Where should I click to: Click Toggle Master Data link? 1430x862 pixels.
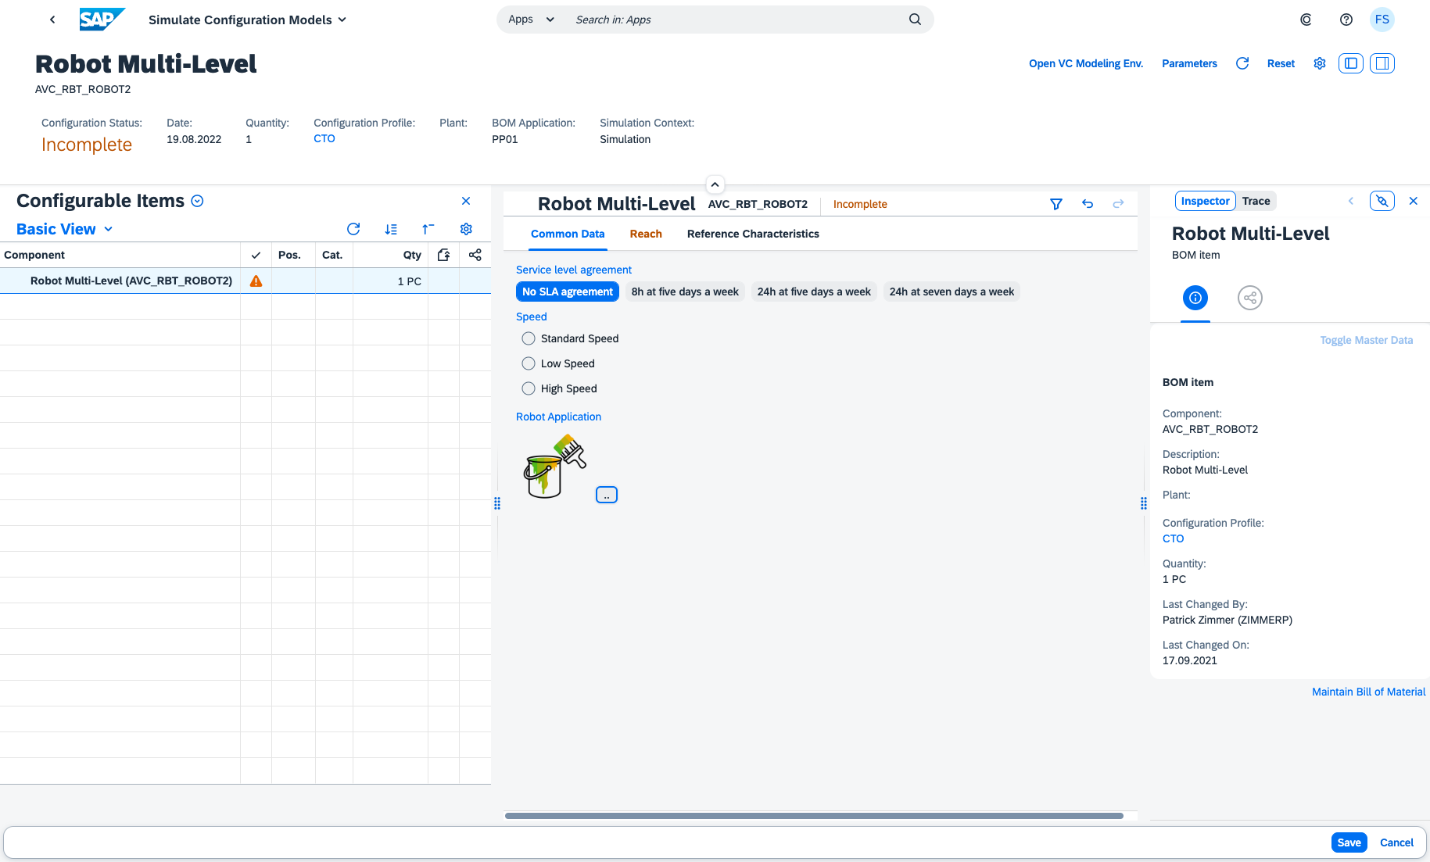pos(1366,340)
